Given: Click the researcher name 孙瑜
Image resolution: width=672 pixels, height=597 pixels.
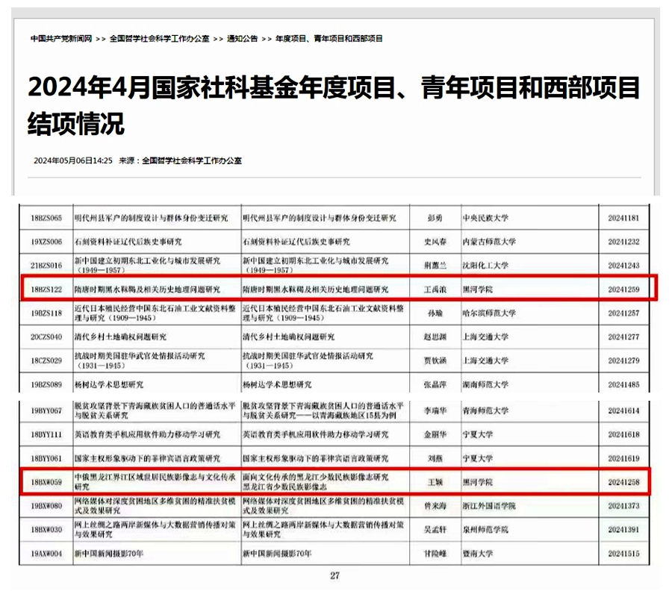Looking at the screenshot, I should pos(435,313).
